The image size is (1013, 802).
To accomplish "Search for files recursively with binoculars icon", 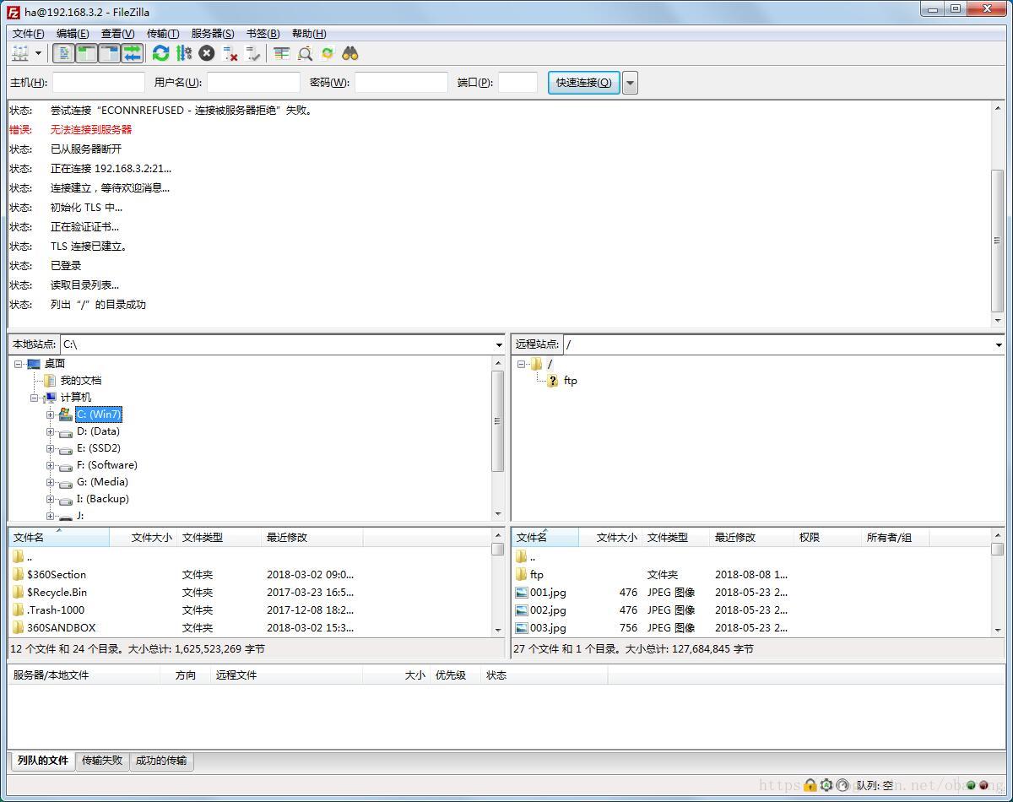I will coord(350,53).
